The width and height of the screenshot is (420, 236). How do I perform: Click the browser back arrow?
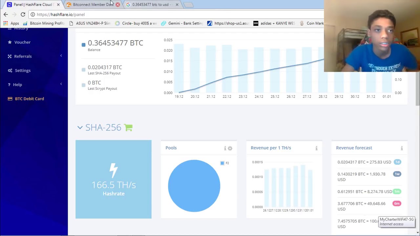click(x=6, y=14)
